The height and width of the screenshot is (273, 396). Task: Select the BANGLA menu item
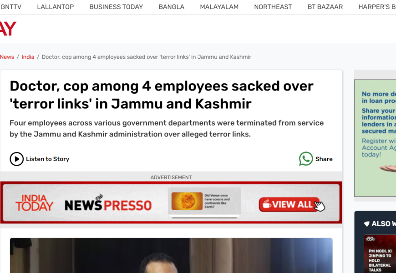(172, 7)
